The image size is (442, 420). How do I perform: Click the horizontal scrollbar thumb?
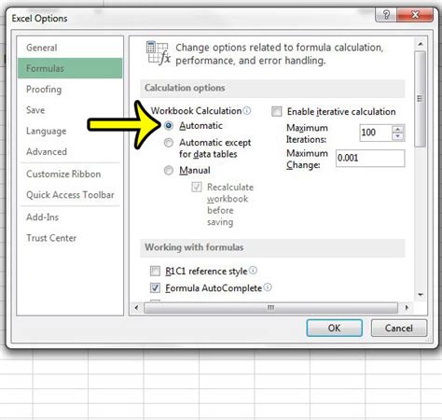[270, 308]
